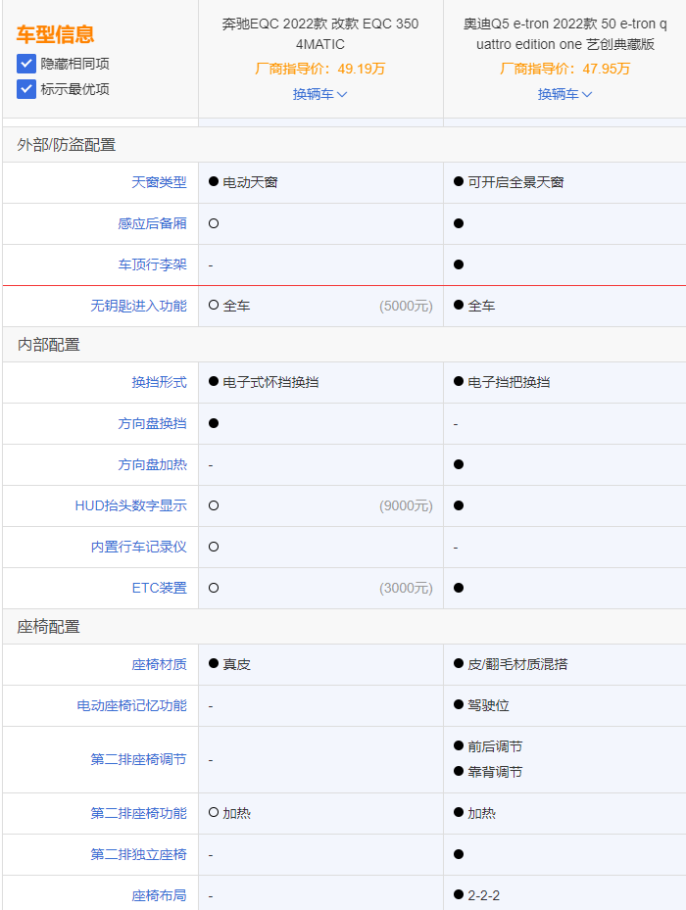The width and height of the screenshot is (686, 910).
Task: Open the 电动座椅记忆功能 parameter link
Action: click(132, 705)
